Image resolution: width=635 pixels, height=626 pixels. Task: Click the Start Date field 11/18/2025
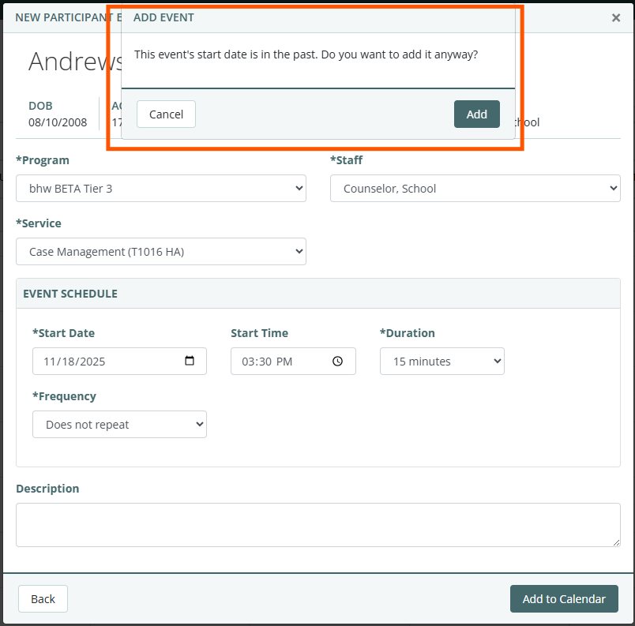click(x=119, y=361)
